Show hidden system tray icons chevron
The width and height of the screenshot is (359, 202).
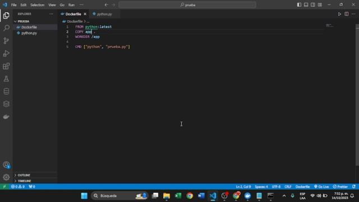(x=284, y=196)
